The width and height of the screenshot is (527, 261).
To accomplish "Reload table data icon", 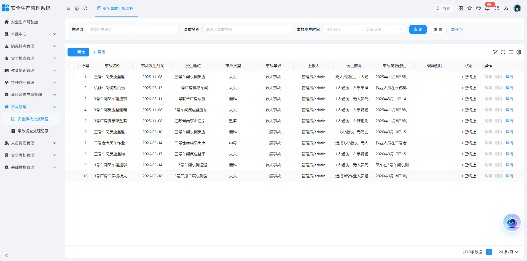I will click(x=503, y=52).
